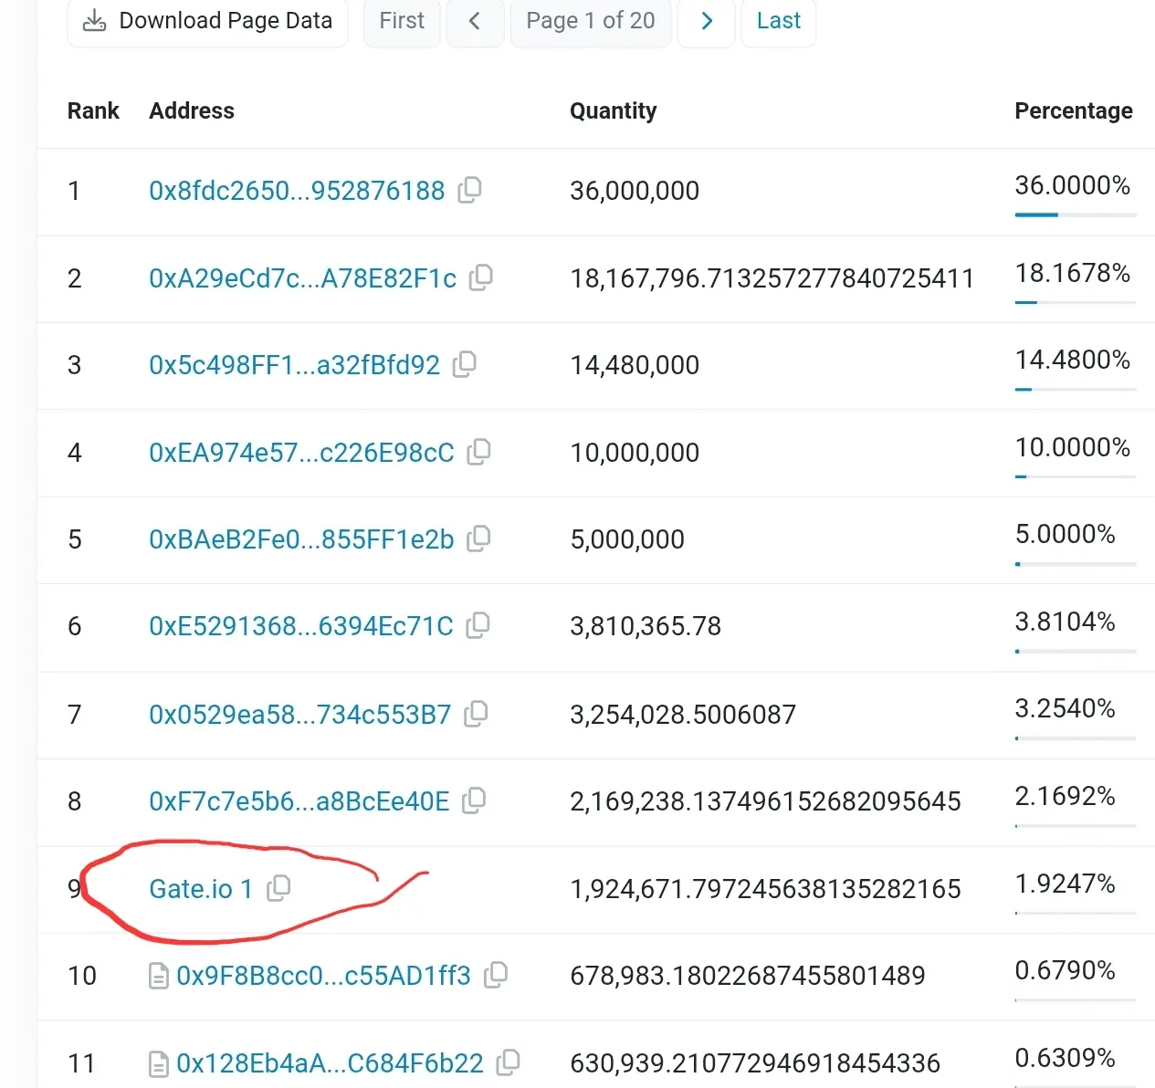Select quantity 1,924,671.797245638135282165
1155x1088 pixels.
pos(765,889)
